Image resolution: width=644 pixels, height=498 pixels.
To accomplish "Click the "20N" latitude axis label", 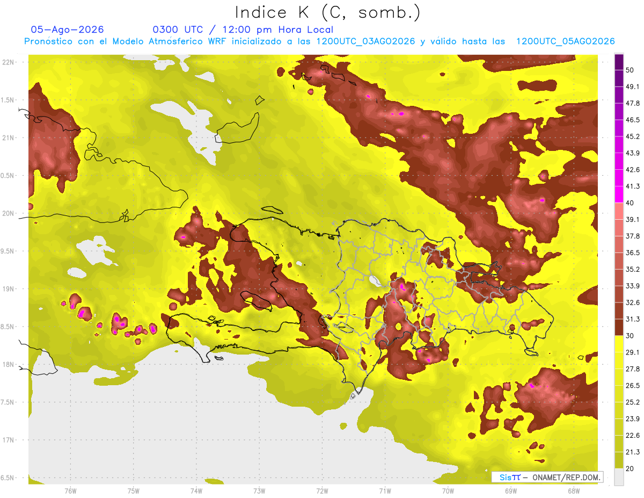I will click(x=8, y=213).
